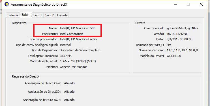Click the 'Ativado' status for DirectDraw acceleration
This screenshot has height=106, width=210.
click(69, 83)
